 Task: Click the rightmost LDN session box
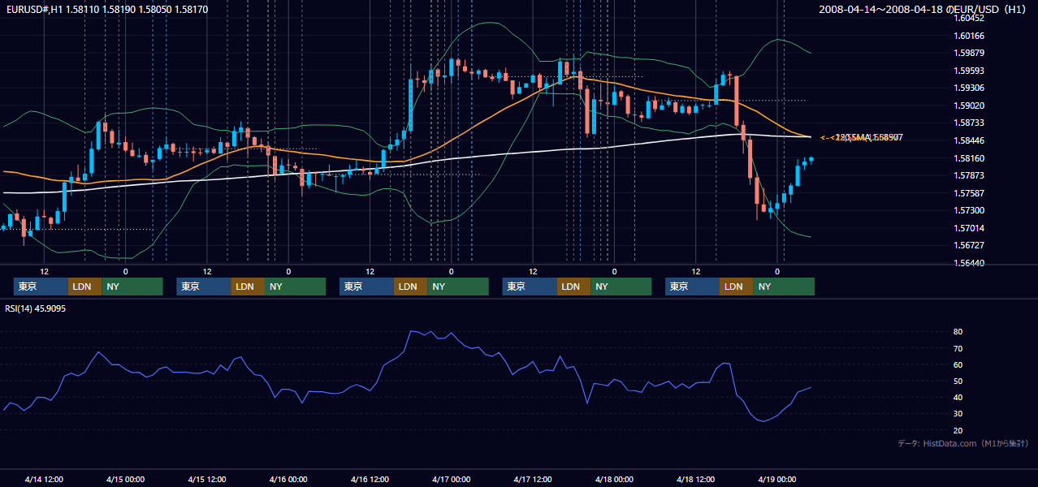tap(736, 287)
